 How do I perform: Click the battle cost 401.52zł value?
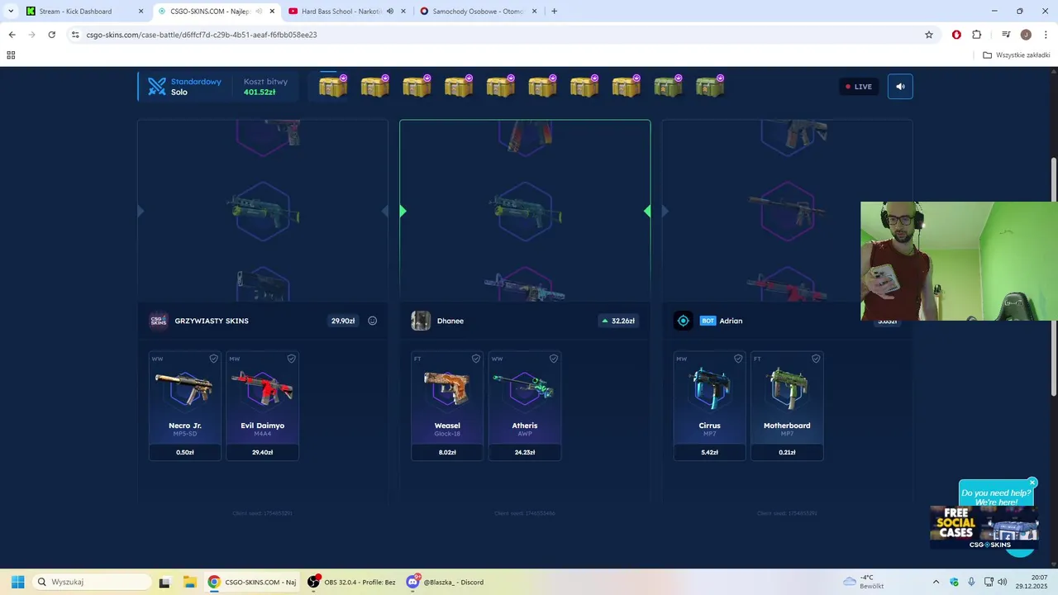260,93
